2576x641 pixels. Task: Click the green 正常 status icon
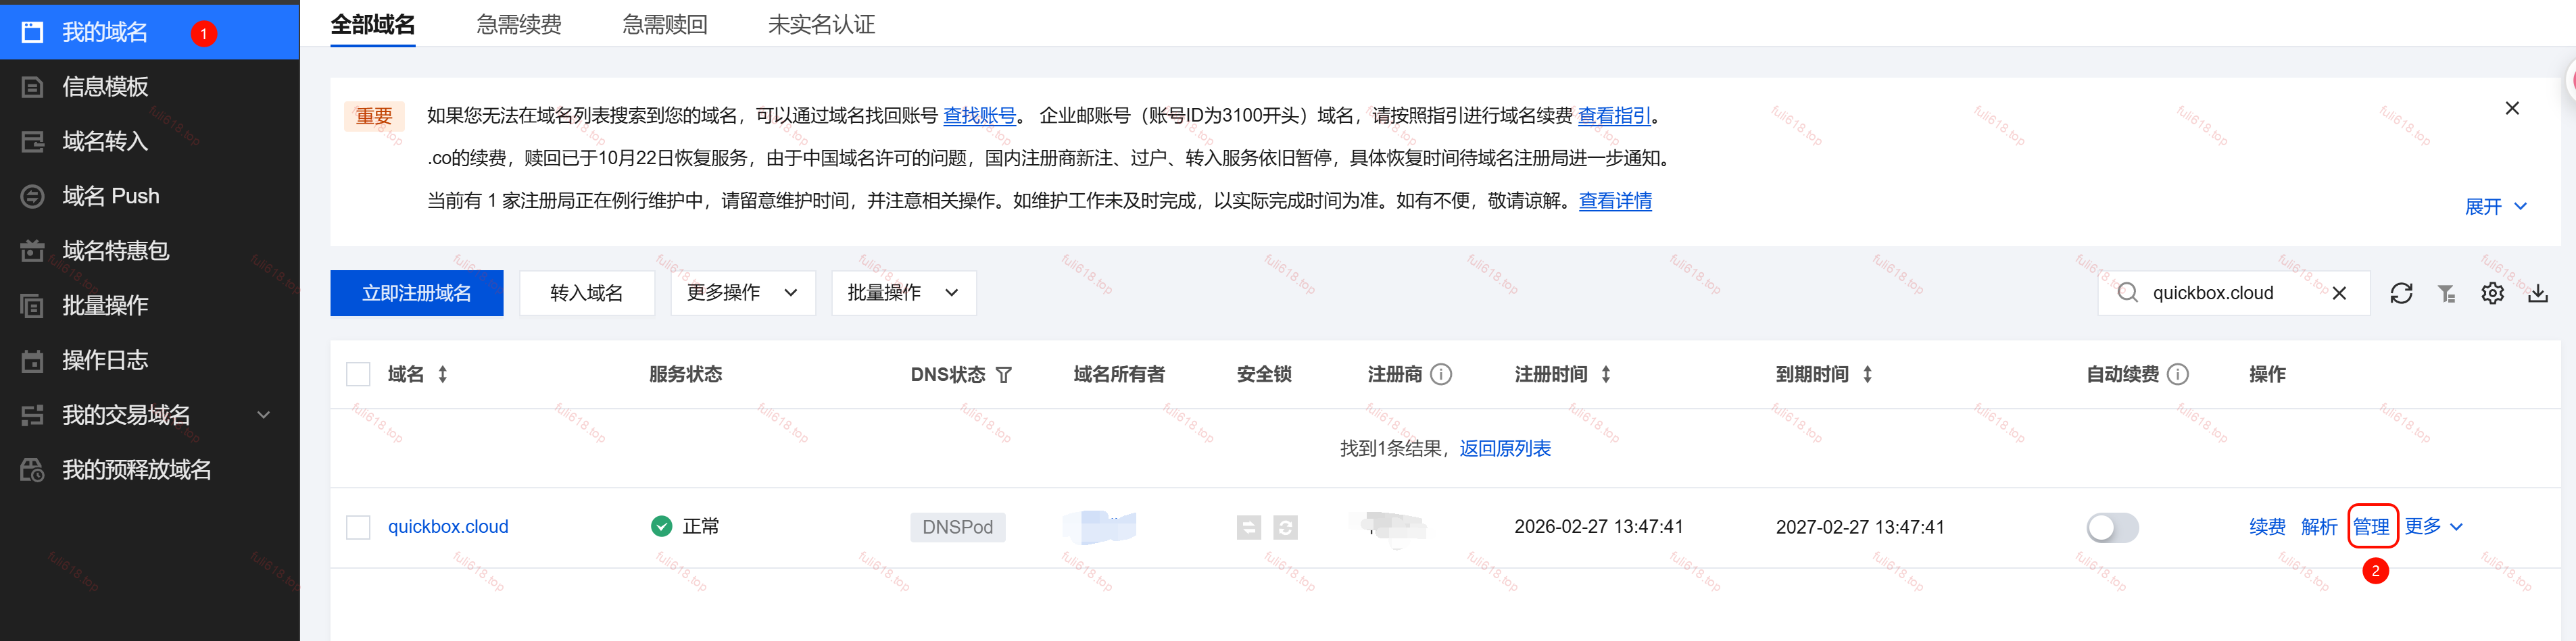pyautogui.click(x=662, y=527)
